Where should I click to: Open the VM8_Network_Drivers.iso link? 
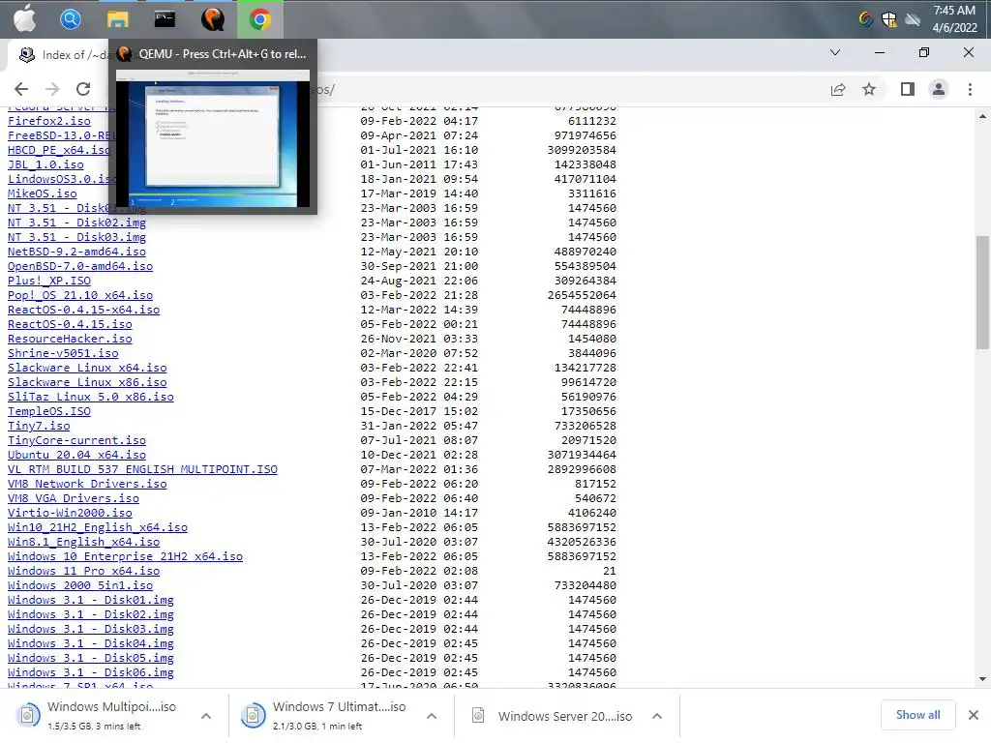tap(87, 484)
